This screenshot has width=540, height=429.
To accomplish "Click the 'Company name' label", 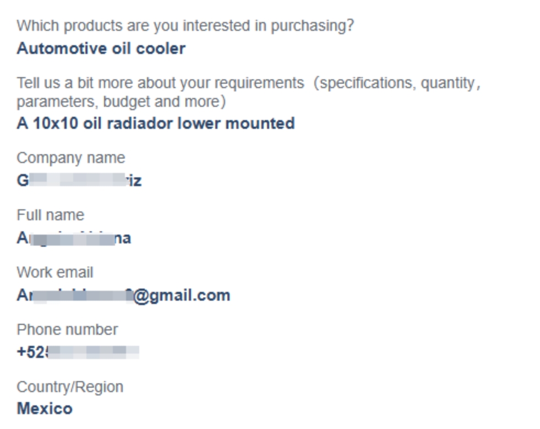I will click(x=70, y=158).
